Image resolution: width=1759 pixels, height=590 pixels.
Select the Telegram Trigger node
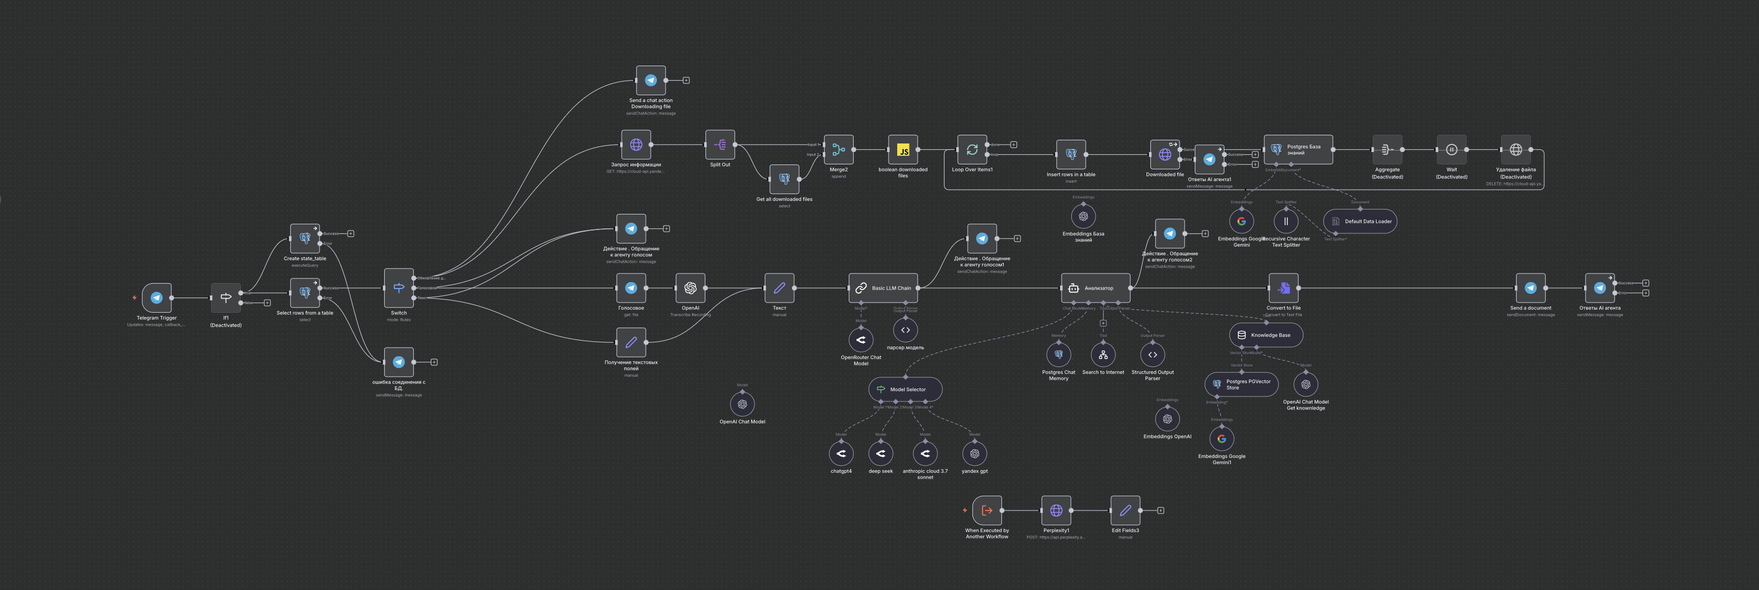tap(156, 298)
